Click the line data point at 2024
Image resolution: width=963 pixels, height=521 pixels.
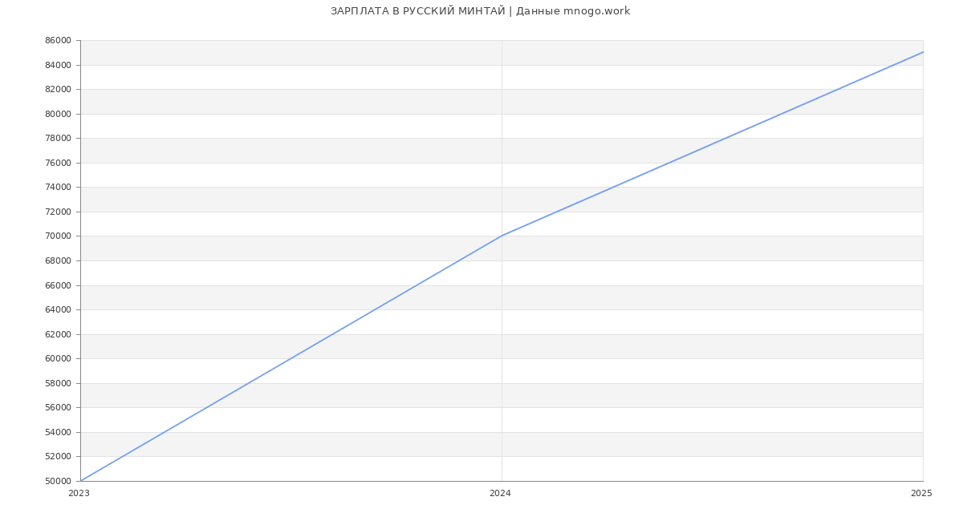coord(502,236)
